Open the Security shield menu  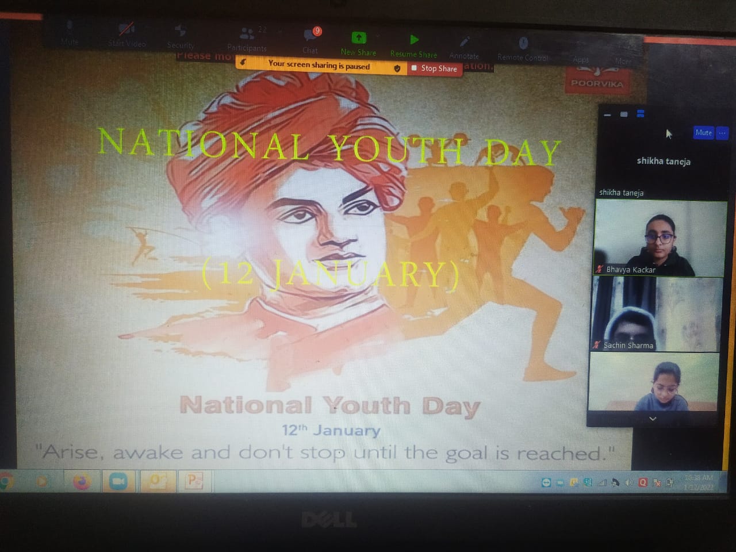click(180, 32)
